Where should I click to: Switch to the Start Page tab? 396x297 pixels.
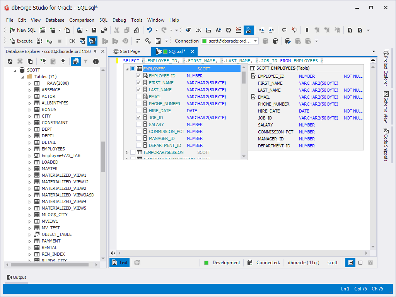(127, 51)
